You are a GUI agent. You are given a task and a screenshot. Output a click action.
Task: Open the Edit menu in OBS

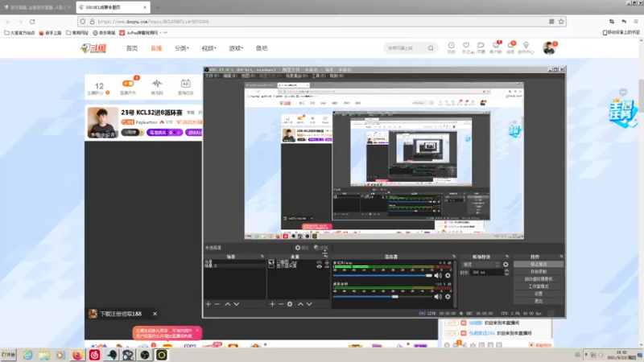click(x=229, y=76)
